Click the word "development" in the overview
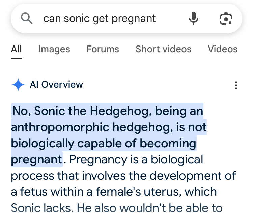Screen dimensions: 253x216 [186, 176]
